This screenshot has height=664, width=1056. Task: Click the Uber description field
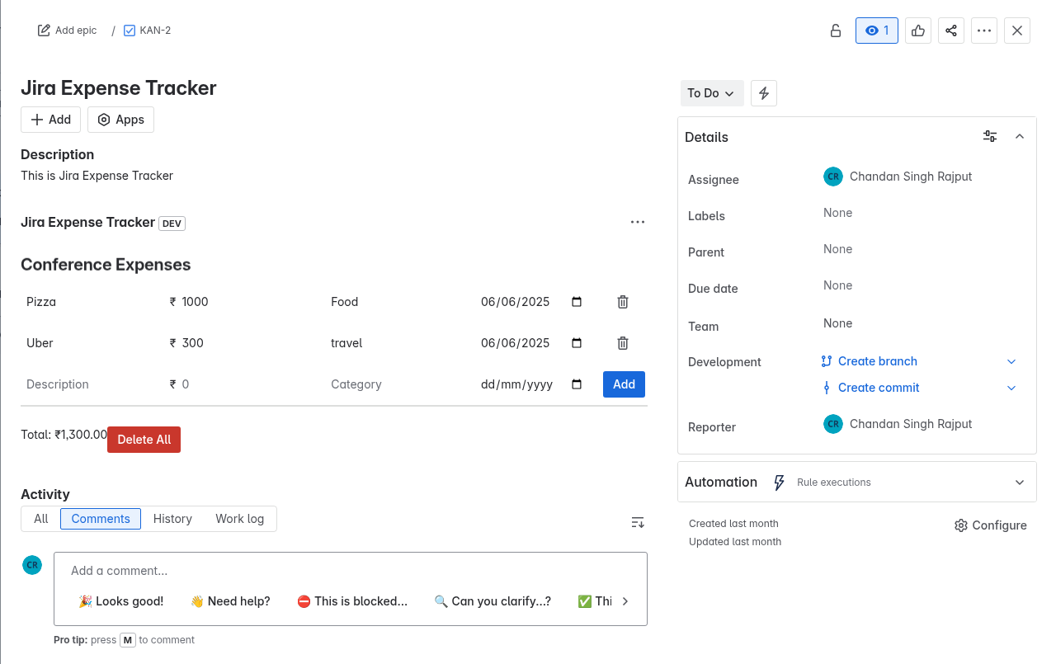(91, 343)
